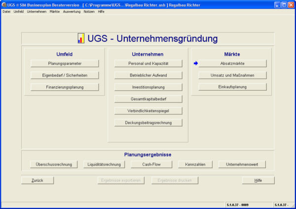Open the Notizen menu
Image resolution: width=296 pixels, height=209 pixels.
[89, 11]
